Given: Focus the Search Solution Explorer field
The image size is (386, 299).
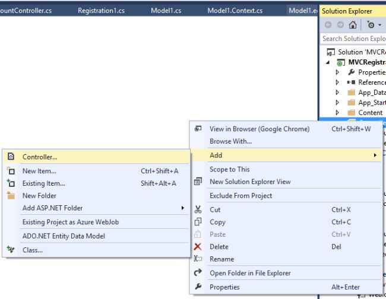Looking at the screenshot, I should click(353, 39).
